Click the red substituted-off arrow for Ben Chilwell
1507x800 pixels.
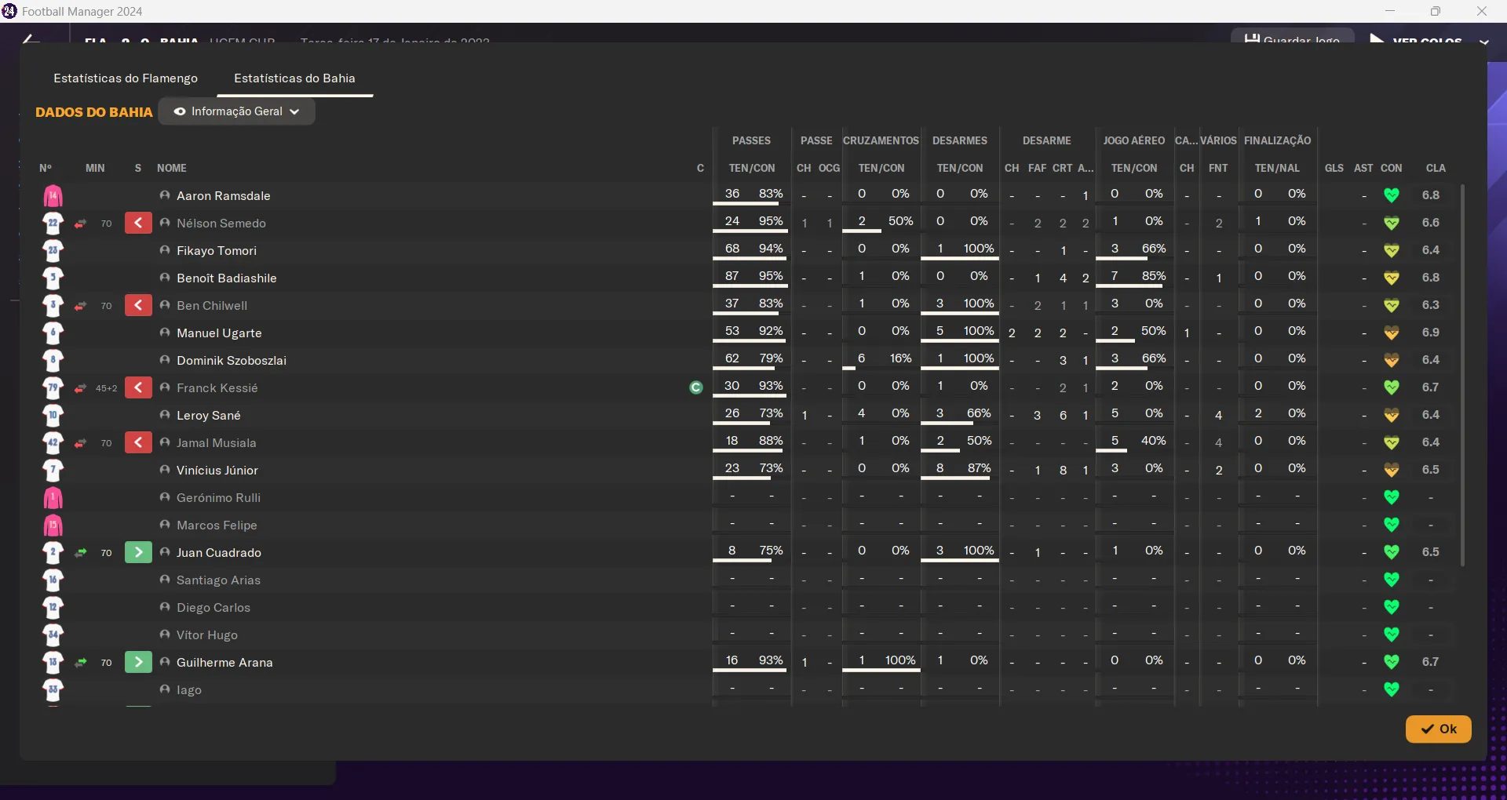(138, 306)
